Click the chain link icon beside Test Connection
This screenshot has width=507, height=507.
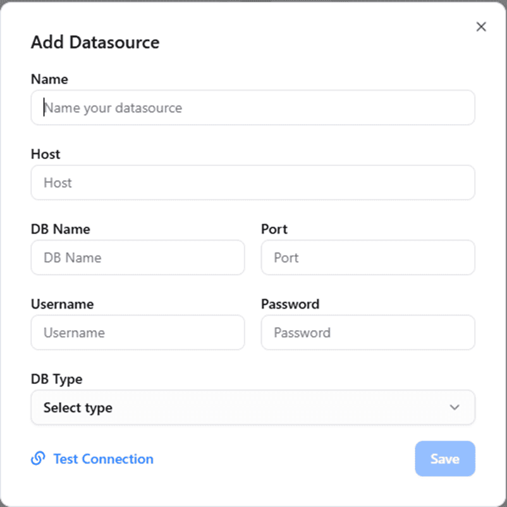(38, 458)
